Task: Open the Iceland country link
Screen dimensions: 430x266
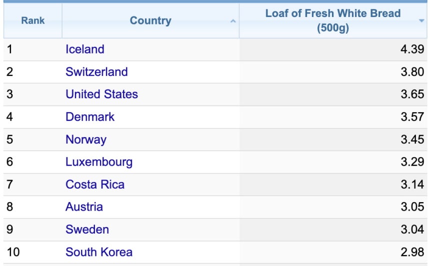Action: [x=84, y=49]
